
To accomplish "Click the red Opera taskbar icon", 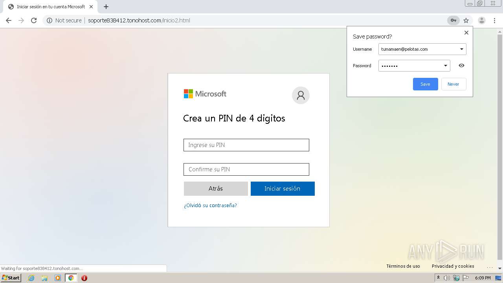I will (x=84, y=278).
